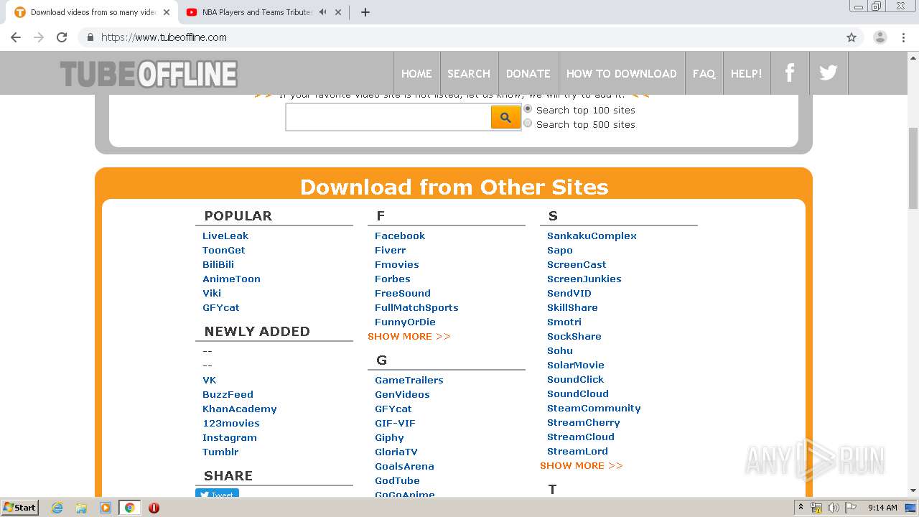Open KhanAcademy link

click(x=240, y=409)
